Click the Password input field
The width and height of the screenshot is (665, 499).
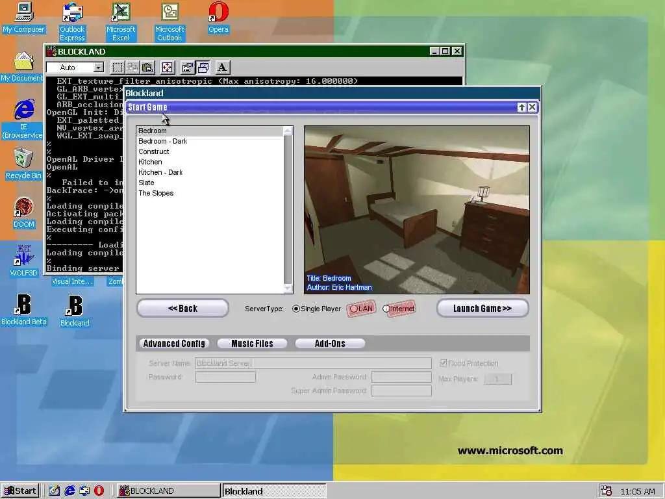tap(225, 377)
